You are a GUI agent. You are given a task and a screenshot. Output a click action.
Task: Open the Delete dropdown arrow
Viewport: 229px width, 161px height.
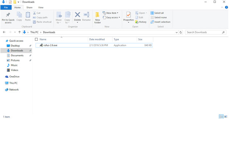click(x=77, y=22)
